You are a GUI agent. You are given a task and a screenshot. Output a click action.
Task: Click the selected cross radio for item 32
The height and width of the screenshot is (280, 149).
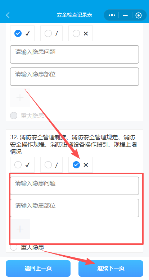click(76, 165)
